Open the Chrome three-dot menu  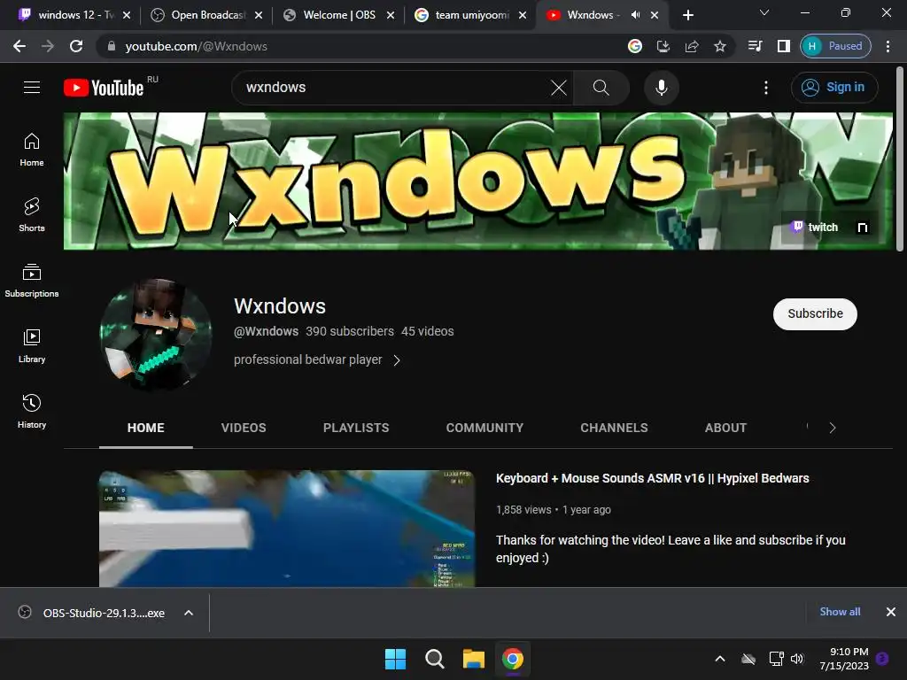pyautogui.click(x=888, y=46)
